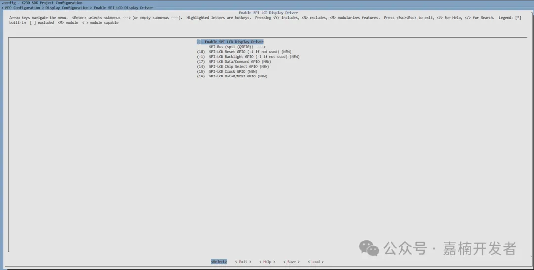This screenshot has height=270, width=534.
Task: Click the < Save > button
Action: click(292, 262)
